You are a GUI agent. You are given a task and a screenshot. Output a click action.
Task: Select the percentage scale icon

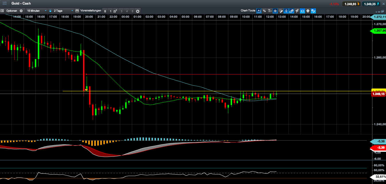[x=264, y=11]
